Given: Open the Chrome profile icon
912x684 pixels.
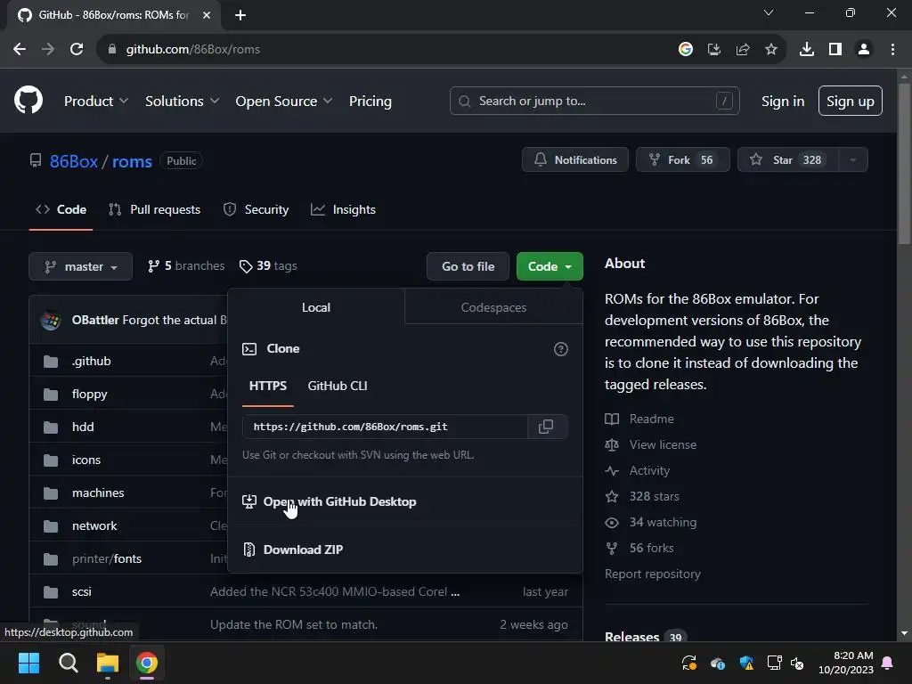Looking at the screenshot, I should point(864,50).
